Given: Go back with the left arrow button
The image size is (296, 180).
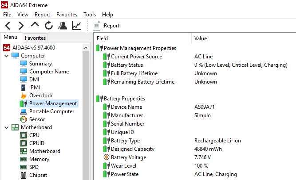Looking at the screenshot, I should [8, 26].
